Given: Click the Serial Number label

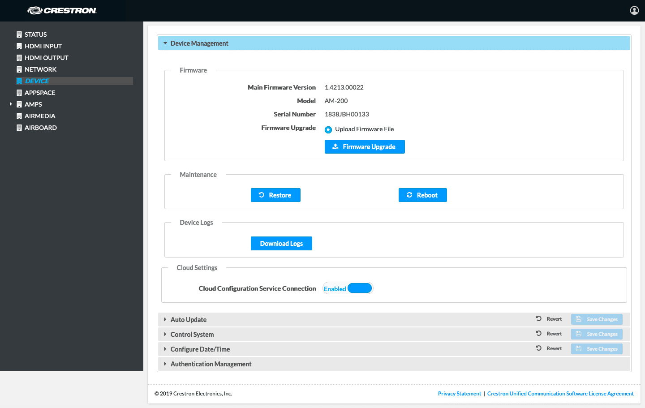Looking at the screenshot, I should [295, 114].
